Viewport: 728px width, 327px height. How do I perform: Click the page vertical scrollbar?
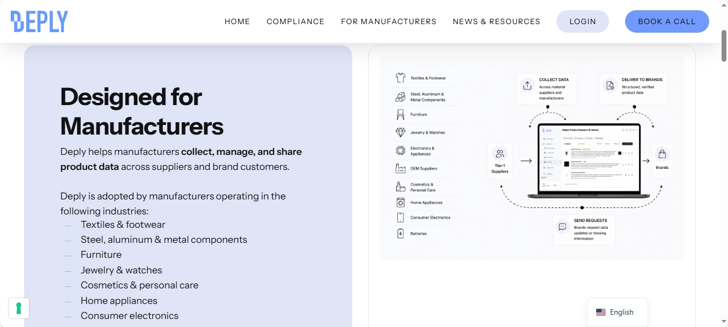tap(724, 46)
